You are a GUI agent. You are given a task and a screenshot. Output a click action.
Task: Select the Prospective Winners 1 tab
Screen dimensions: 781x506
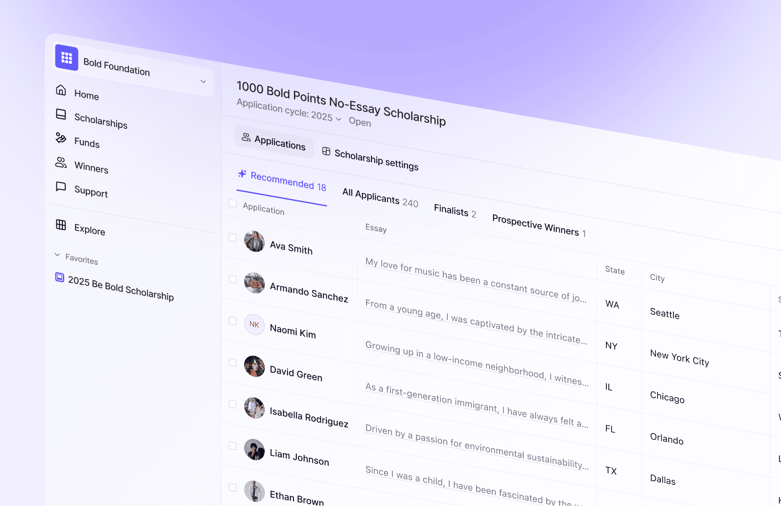(539, 226)
